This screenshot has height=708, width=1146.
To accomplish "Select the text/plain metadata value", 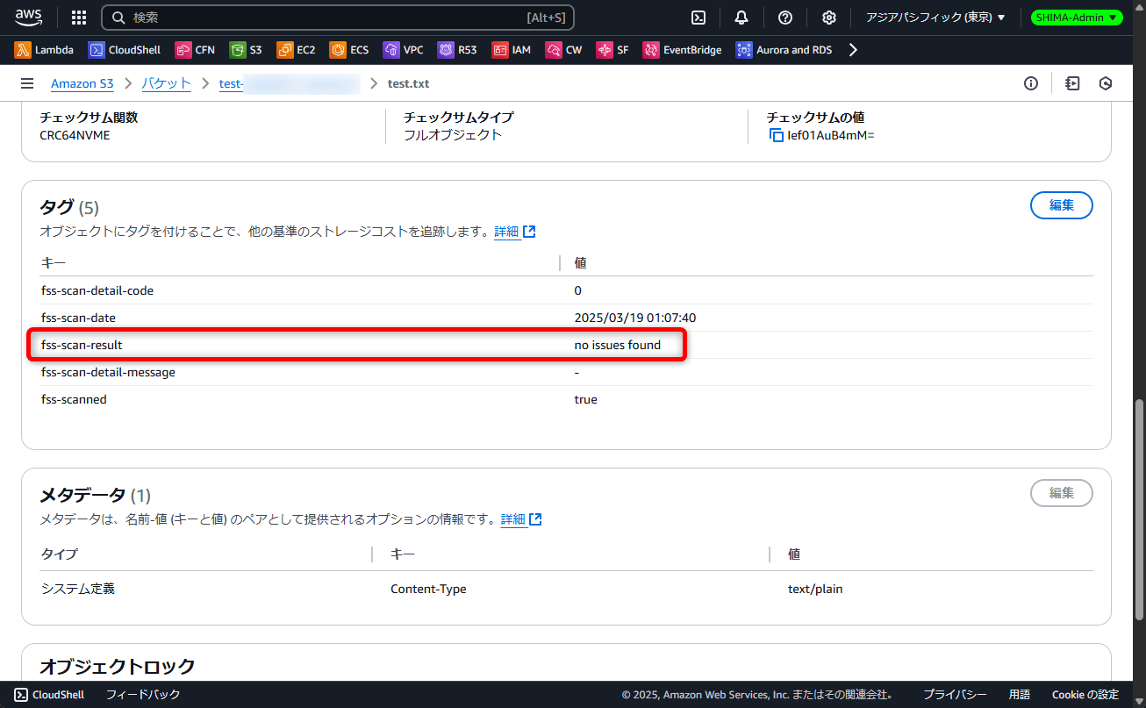I will (x=815, y=589).
